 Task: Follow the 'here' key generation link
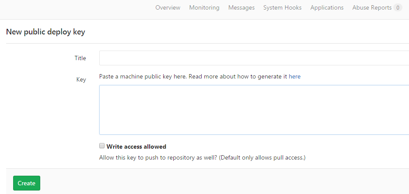294,76
